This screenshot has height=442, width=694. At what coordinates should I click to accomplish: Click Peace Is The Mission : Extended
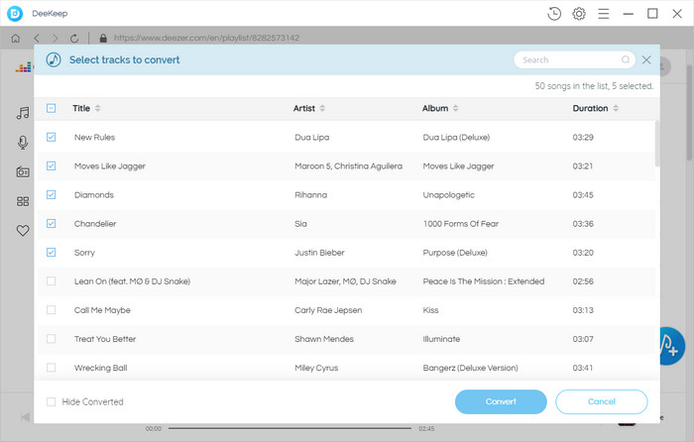click(x=484, y=280)
